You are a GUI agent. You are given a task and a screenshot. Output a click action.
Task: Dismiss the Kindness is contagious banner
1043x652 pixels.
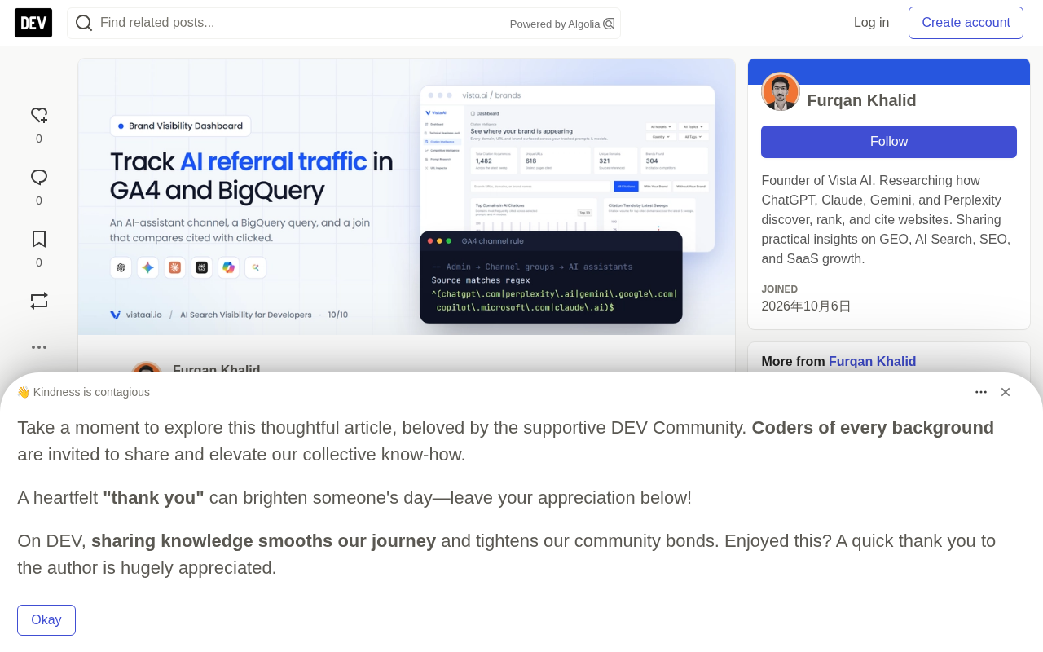[1006, 392]
